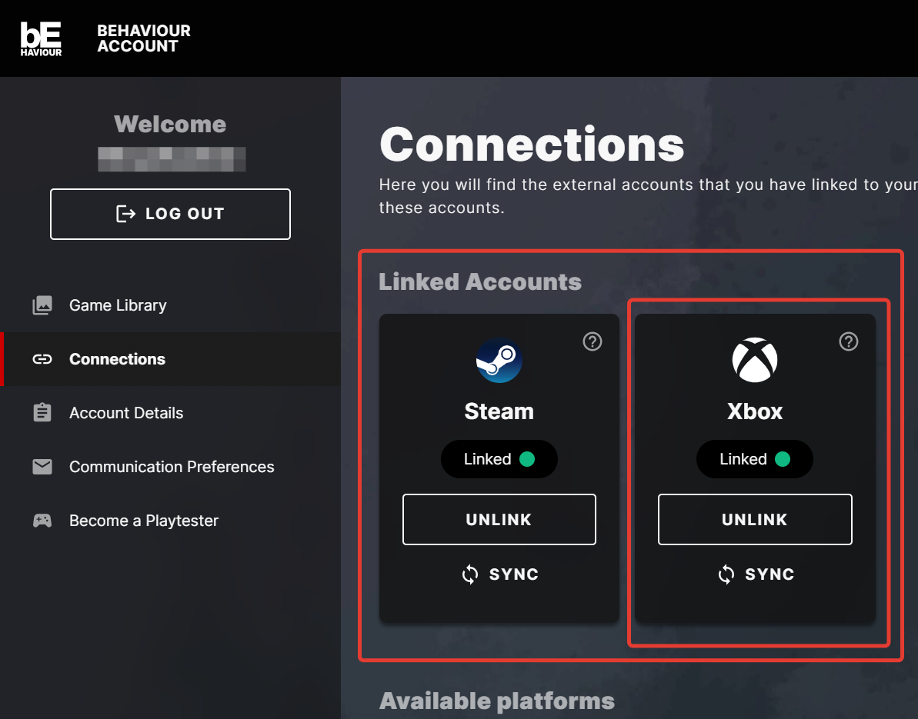Open Account Details page
The width and height of the screenshot is (918, 719).
[170, 413]
